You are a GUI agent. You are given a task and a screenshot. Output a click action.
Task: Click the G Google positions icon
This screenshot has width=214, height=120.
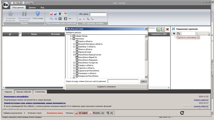point(84,19)
